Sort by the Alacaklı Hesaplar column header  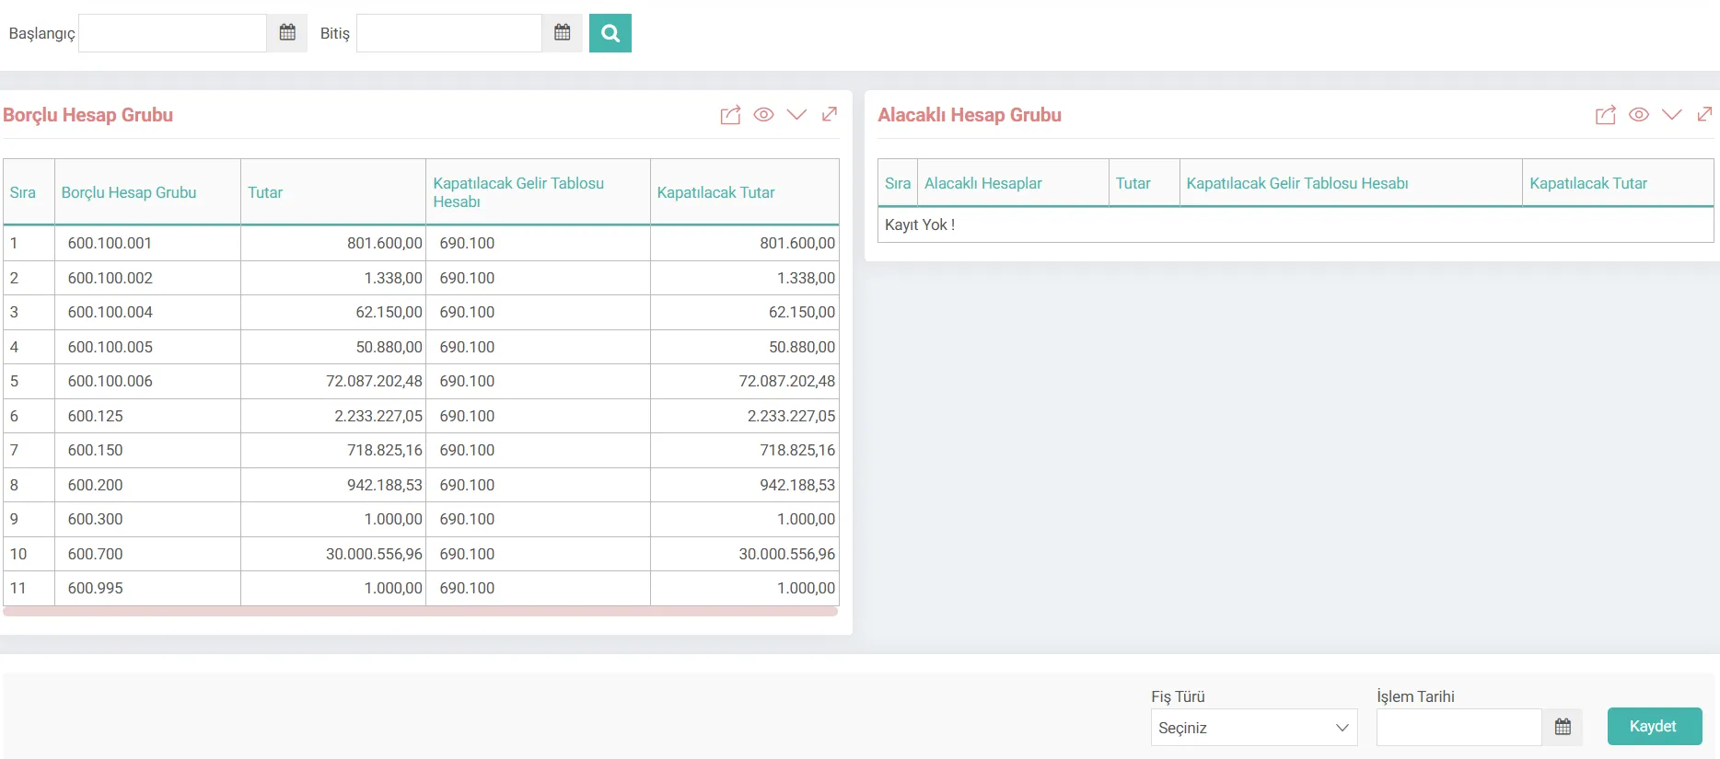pos(983,183)
